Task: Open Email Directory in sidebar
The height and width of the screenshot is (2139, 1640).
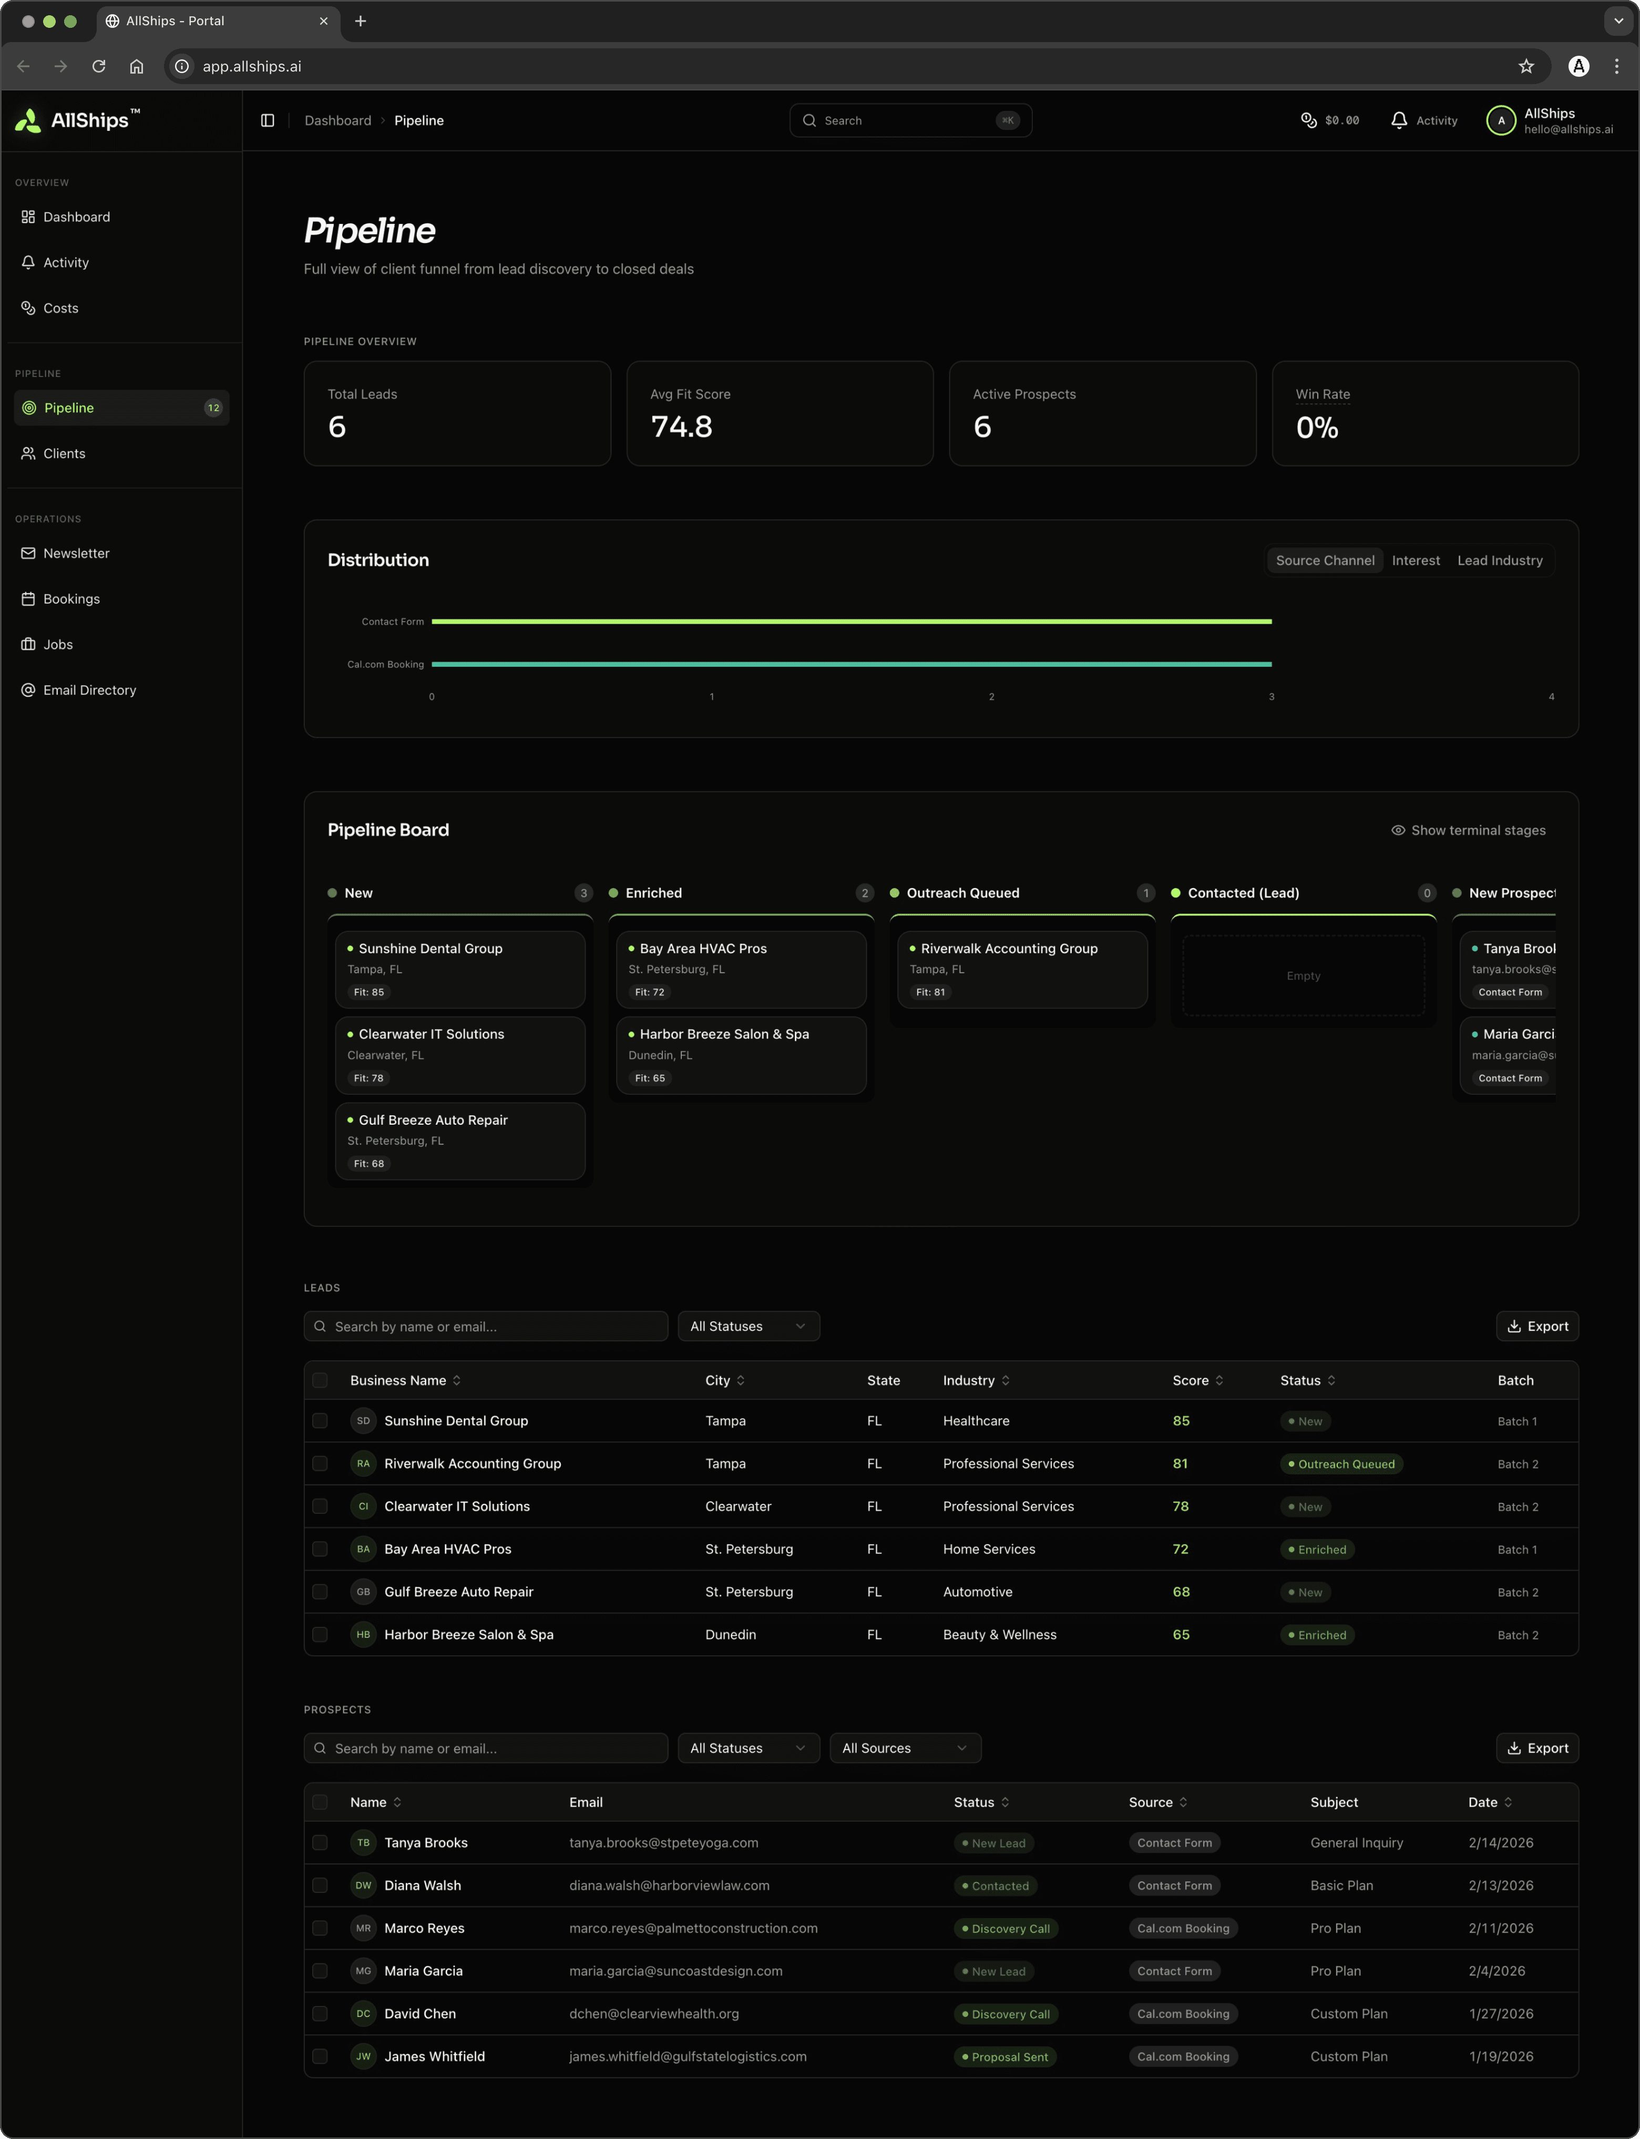Action: click(89, 690)
